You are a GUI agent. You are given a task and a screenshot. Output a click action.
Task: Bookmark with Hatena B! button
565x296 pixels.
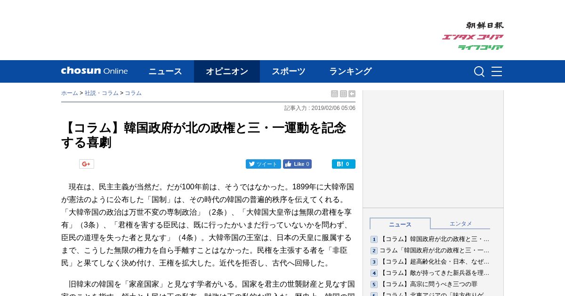click(x=344, y=164)
